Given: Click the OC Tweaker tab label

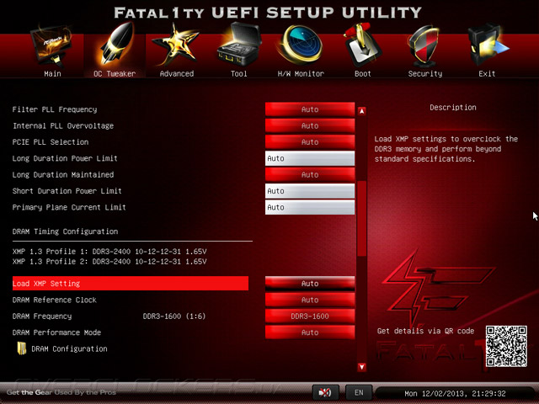Looking at the screenshot, I should point(115,74).
